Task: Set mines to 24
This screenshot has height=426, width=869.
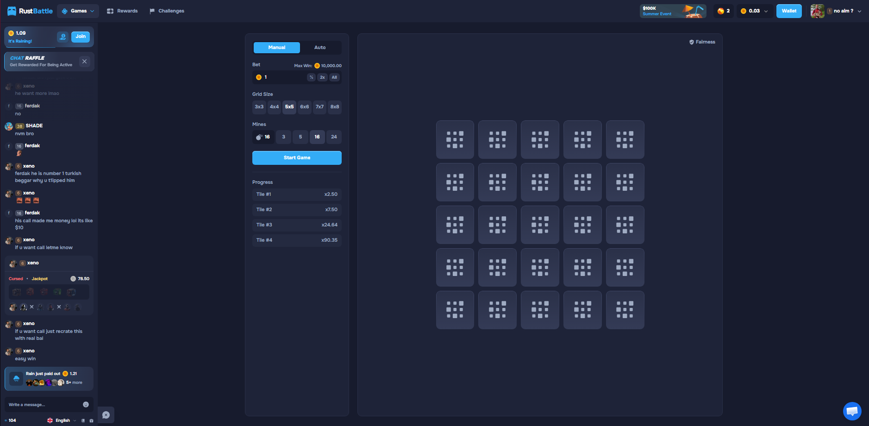Action: pyautogui.click(x=334, y=137)
